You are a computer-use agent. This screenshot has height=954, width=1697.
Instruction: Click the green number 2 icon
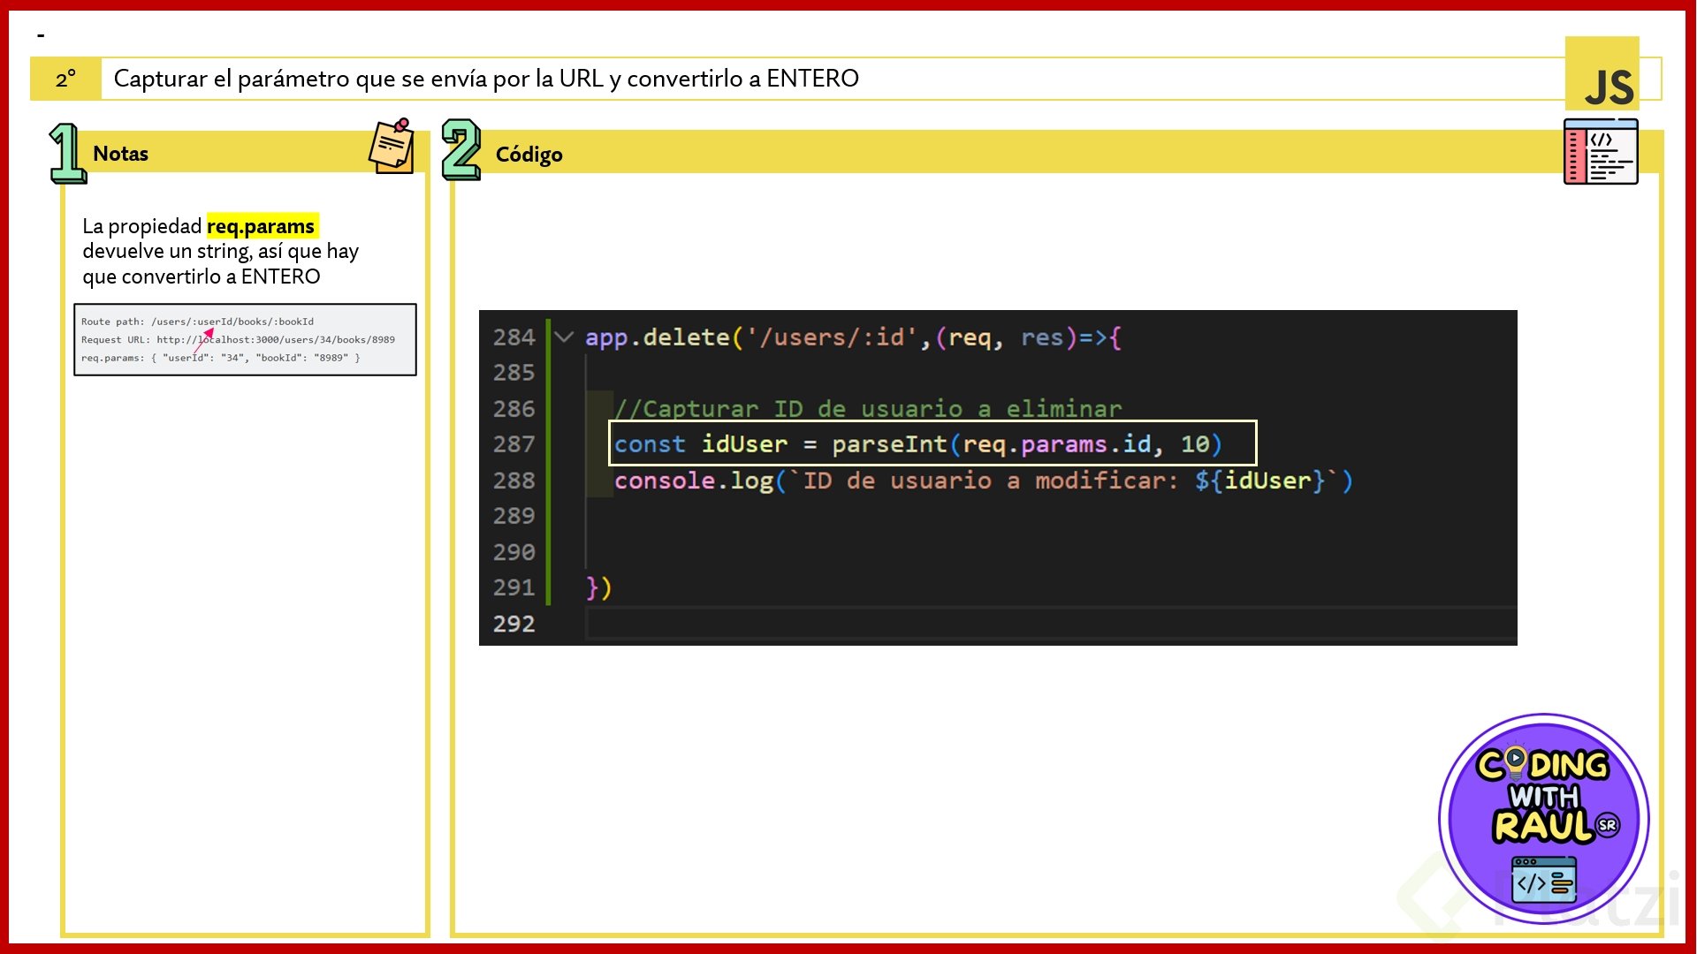pos(460,150)
